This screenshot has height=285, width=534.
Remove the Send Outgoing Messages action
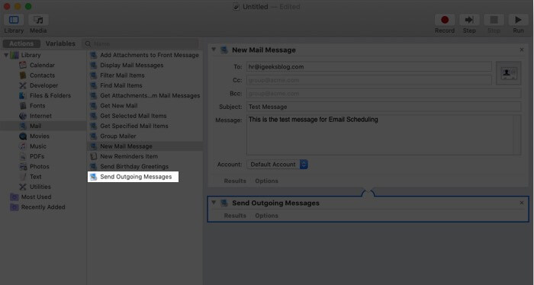522,203
